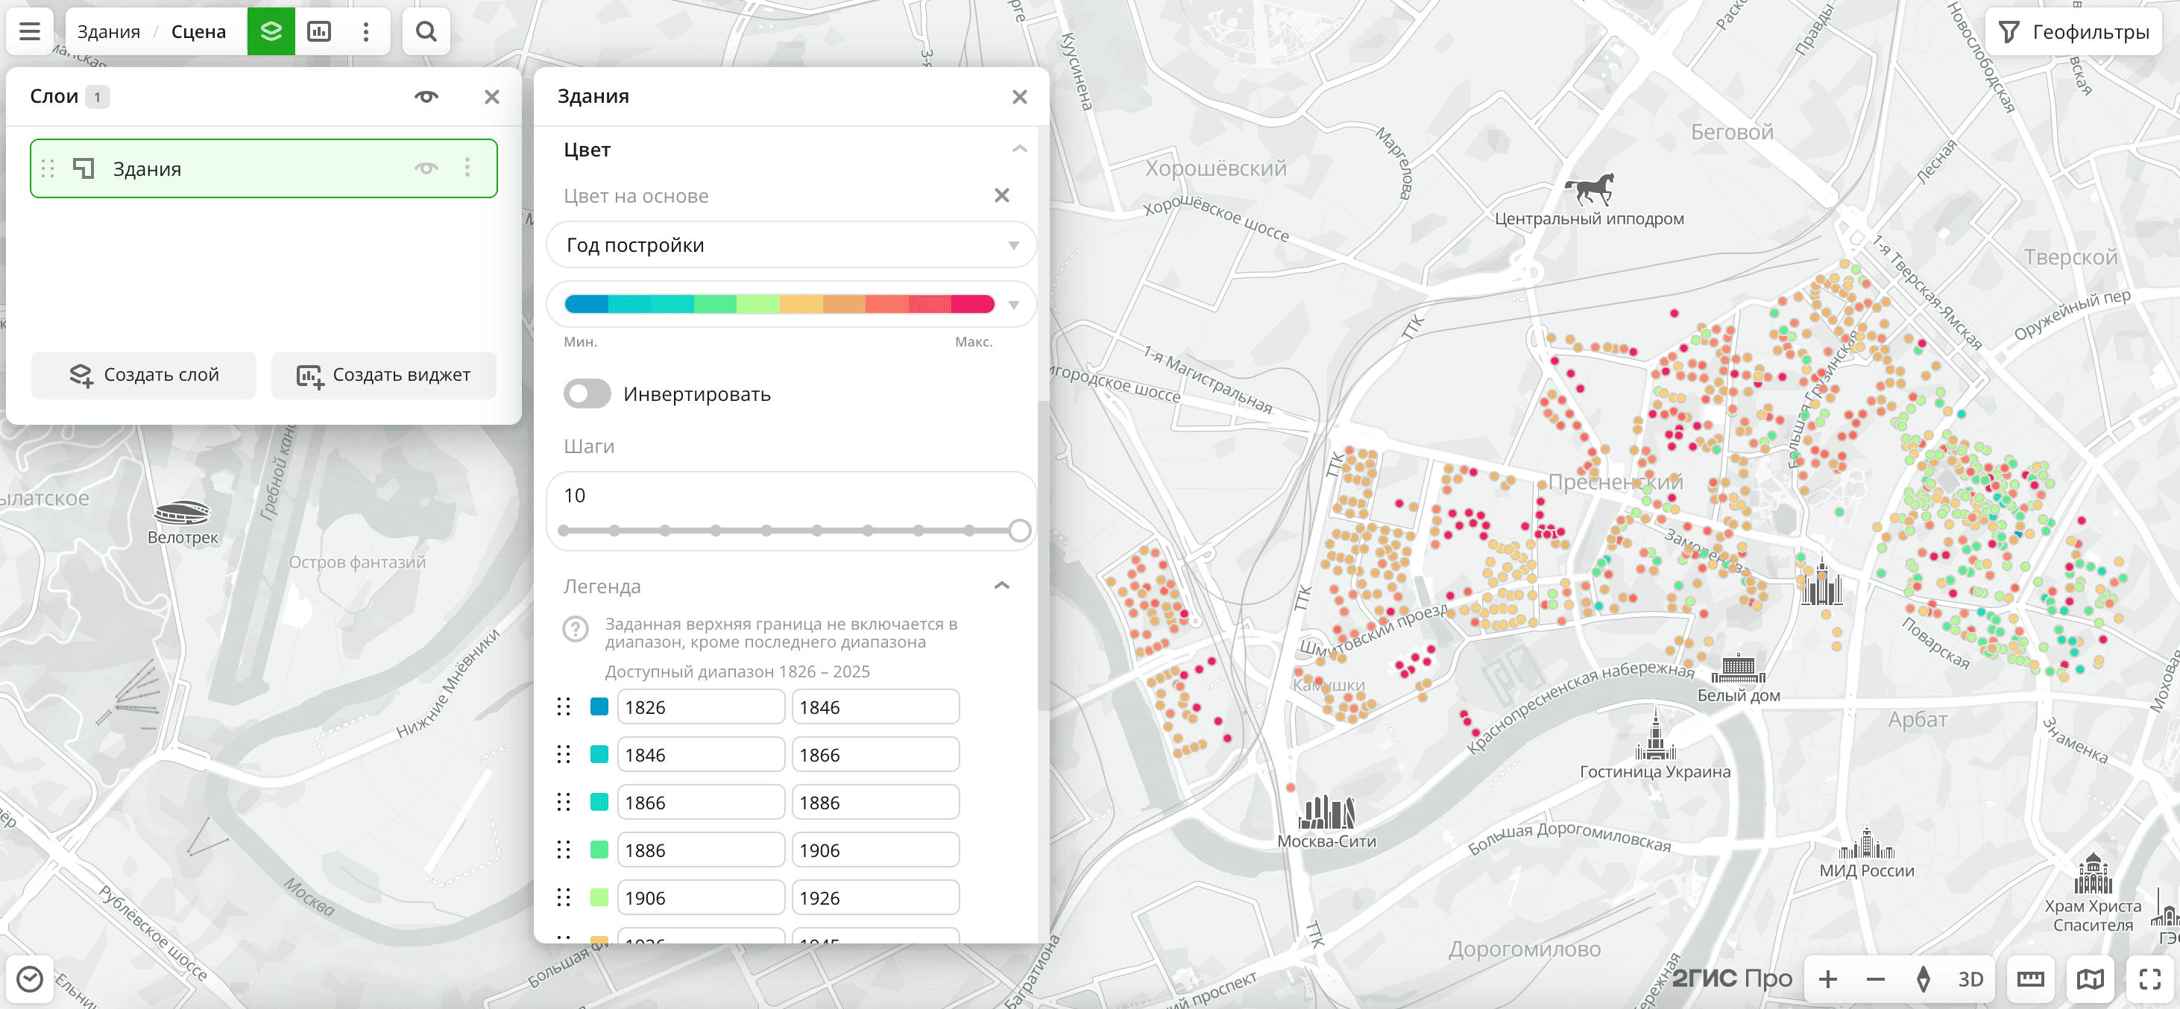Open the map style icon
Image resolution: width=2180 pixels, height=1009 pixels.
point(2090,978)
